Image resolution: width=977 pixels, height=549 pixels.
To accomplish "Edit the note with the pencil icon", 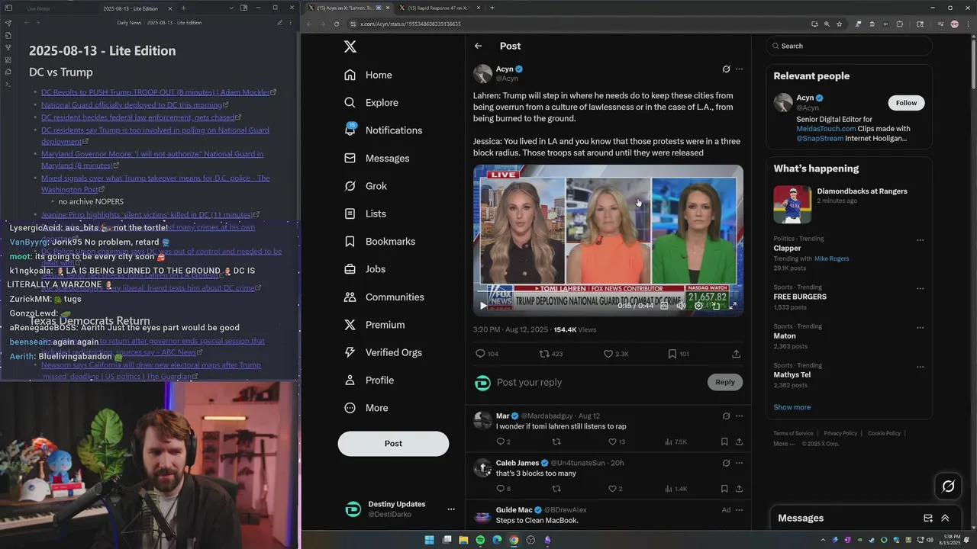I will (279, 22).
